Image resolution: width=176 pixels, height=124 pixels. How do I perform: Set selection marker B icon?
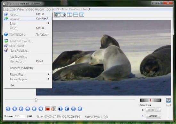click(54, 109)
